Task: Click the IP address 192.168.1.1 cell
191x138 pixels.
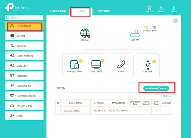Action: tap(99, 111)
